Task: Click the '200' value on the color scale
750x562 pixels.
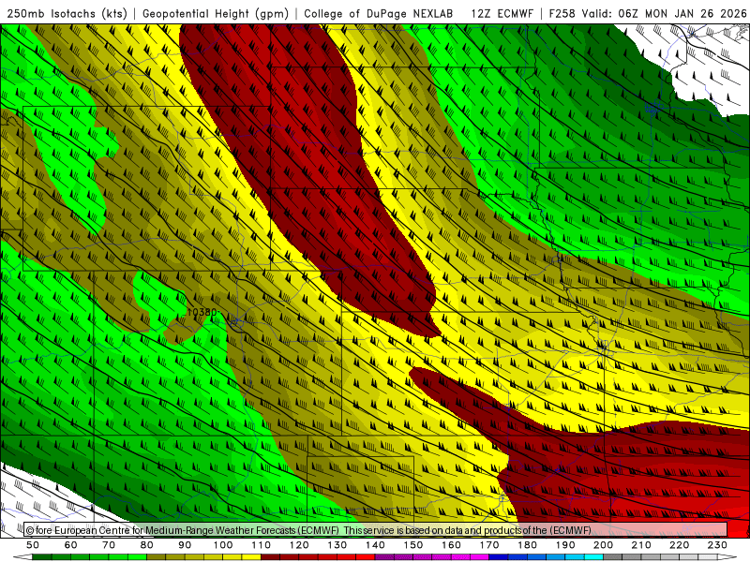Action: click(604, 545)
